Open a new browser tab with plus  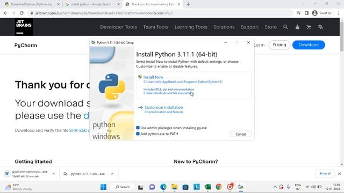coord(188,4)
